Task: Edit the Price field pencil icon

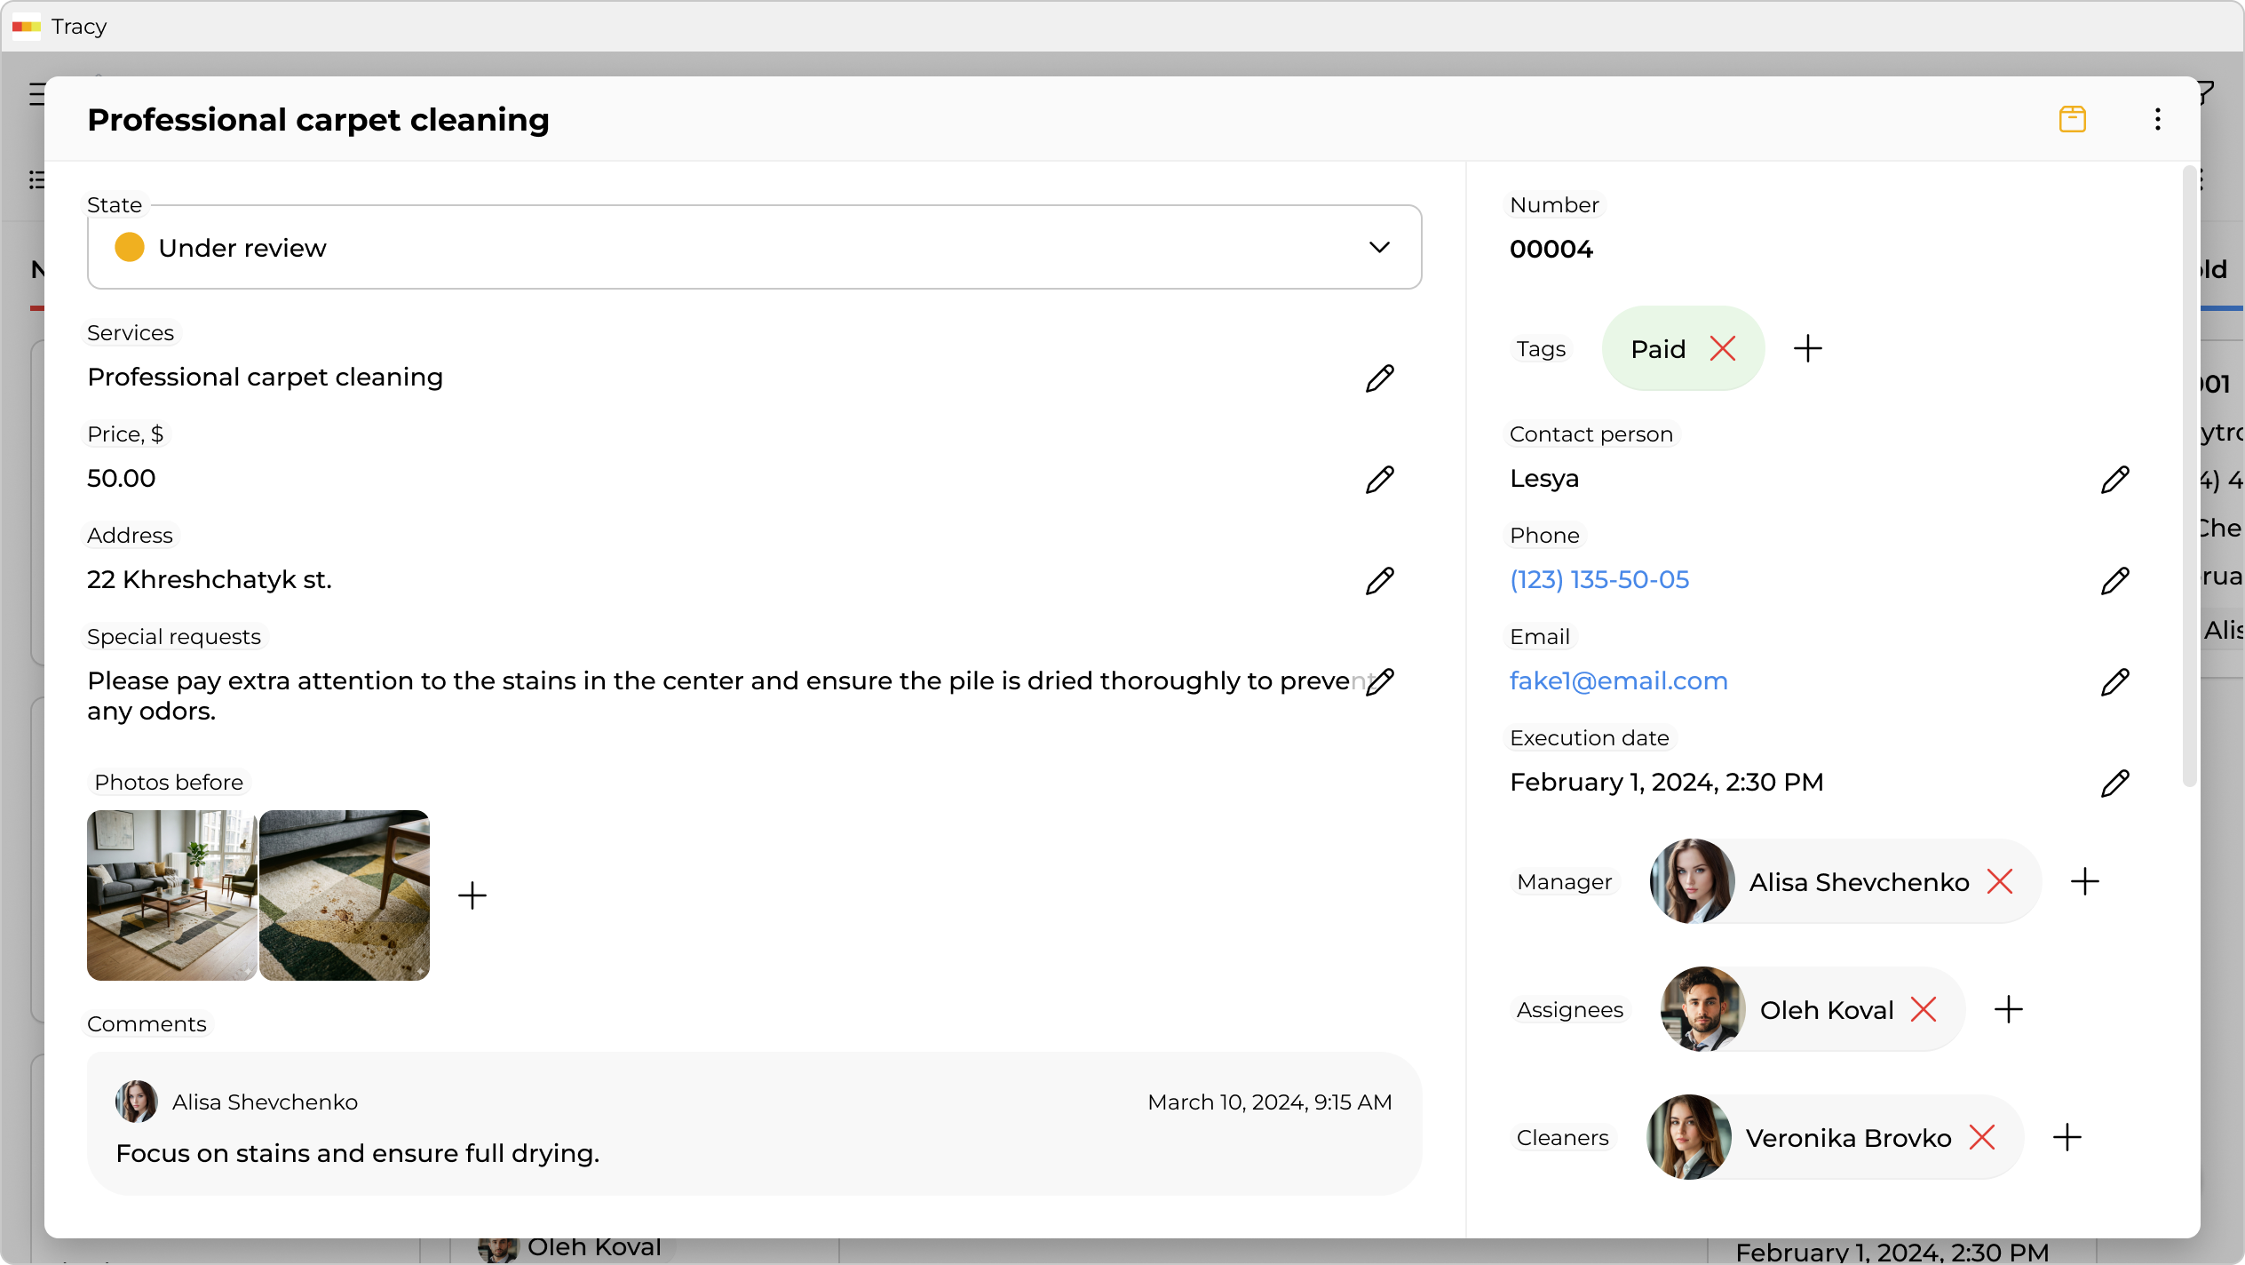Action: click(x=1379, y=480)
